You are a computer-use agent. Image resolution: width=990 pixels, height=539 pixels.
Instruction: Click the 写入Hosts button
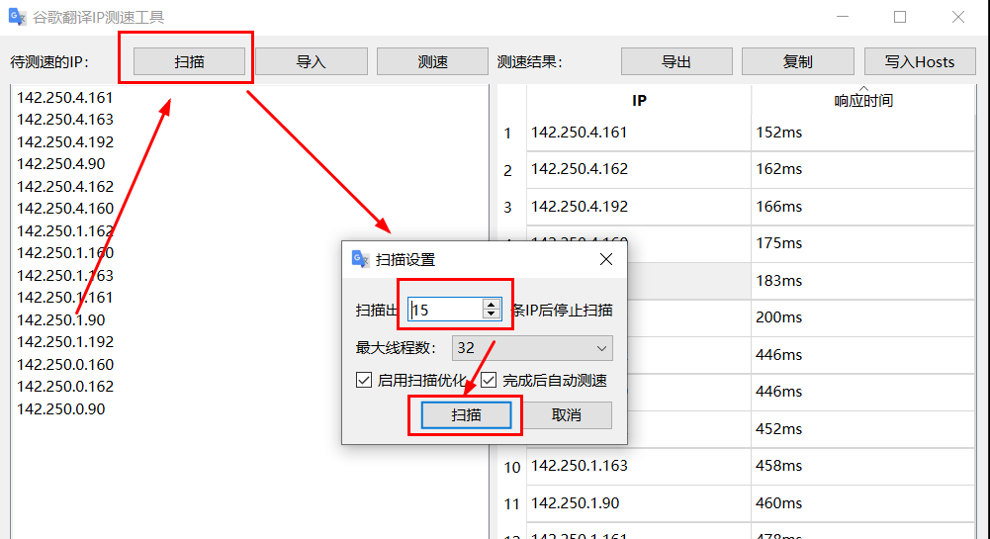click(x=920, y=62)
